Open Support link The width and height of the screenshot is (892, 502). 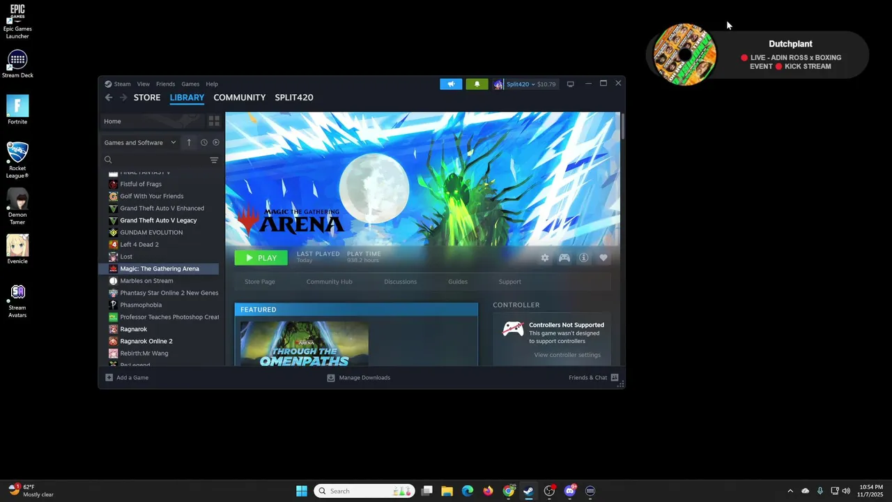point(510,282)
